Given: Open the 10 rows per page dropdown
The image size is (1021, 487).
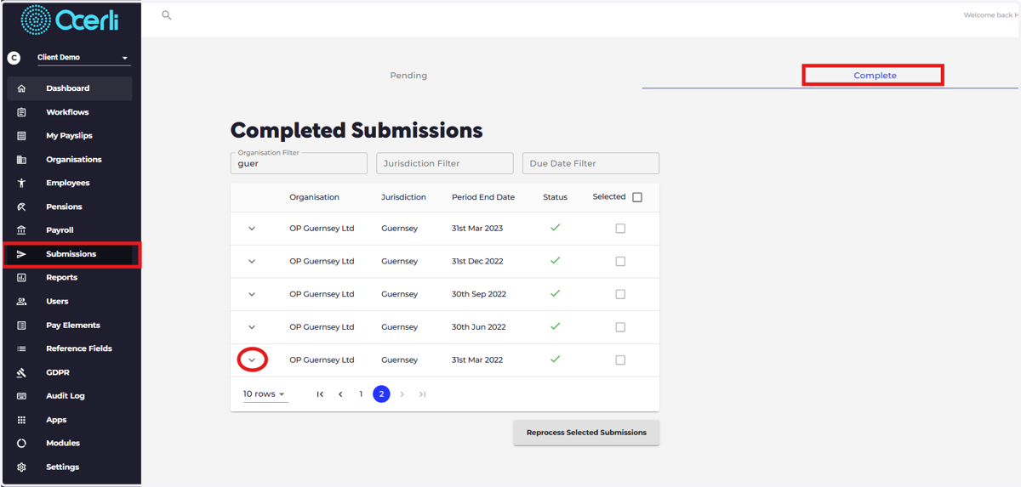Looking at the screenshot, I should [x=265, y=394].
